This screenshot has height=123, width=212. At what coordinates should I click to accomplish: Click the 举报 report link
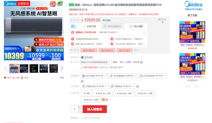(x=62, y=77)
